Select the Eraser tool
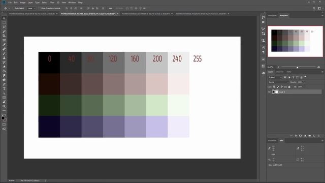Image resolution: width=325 pixels, height=183 pixels. tap(4, 67)
